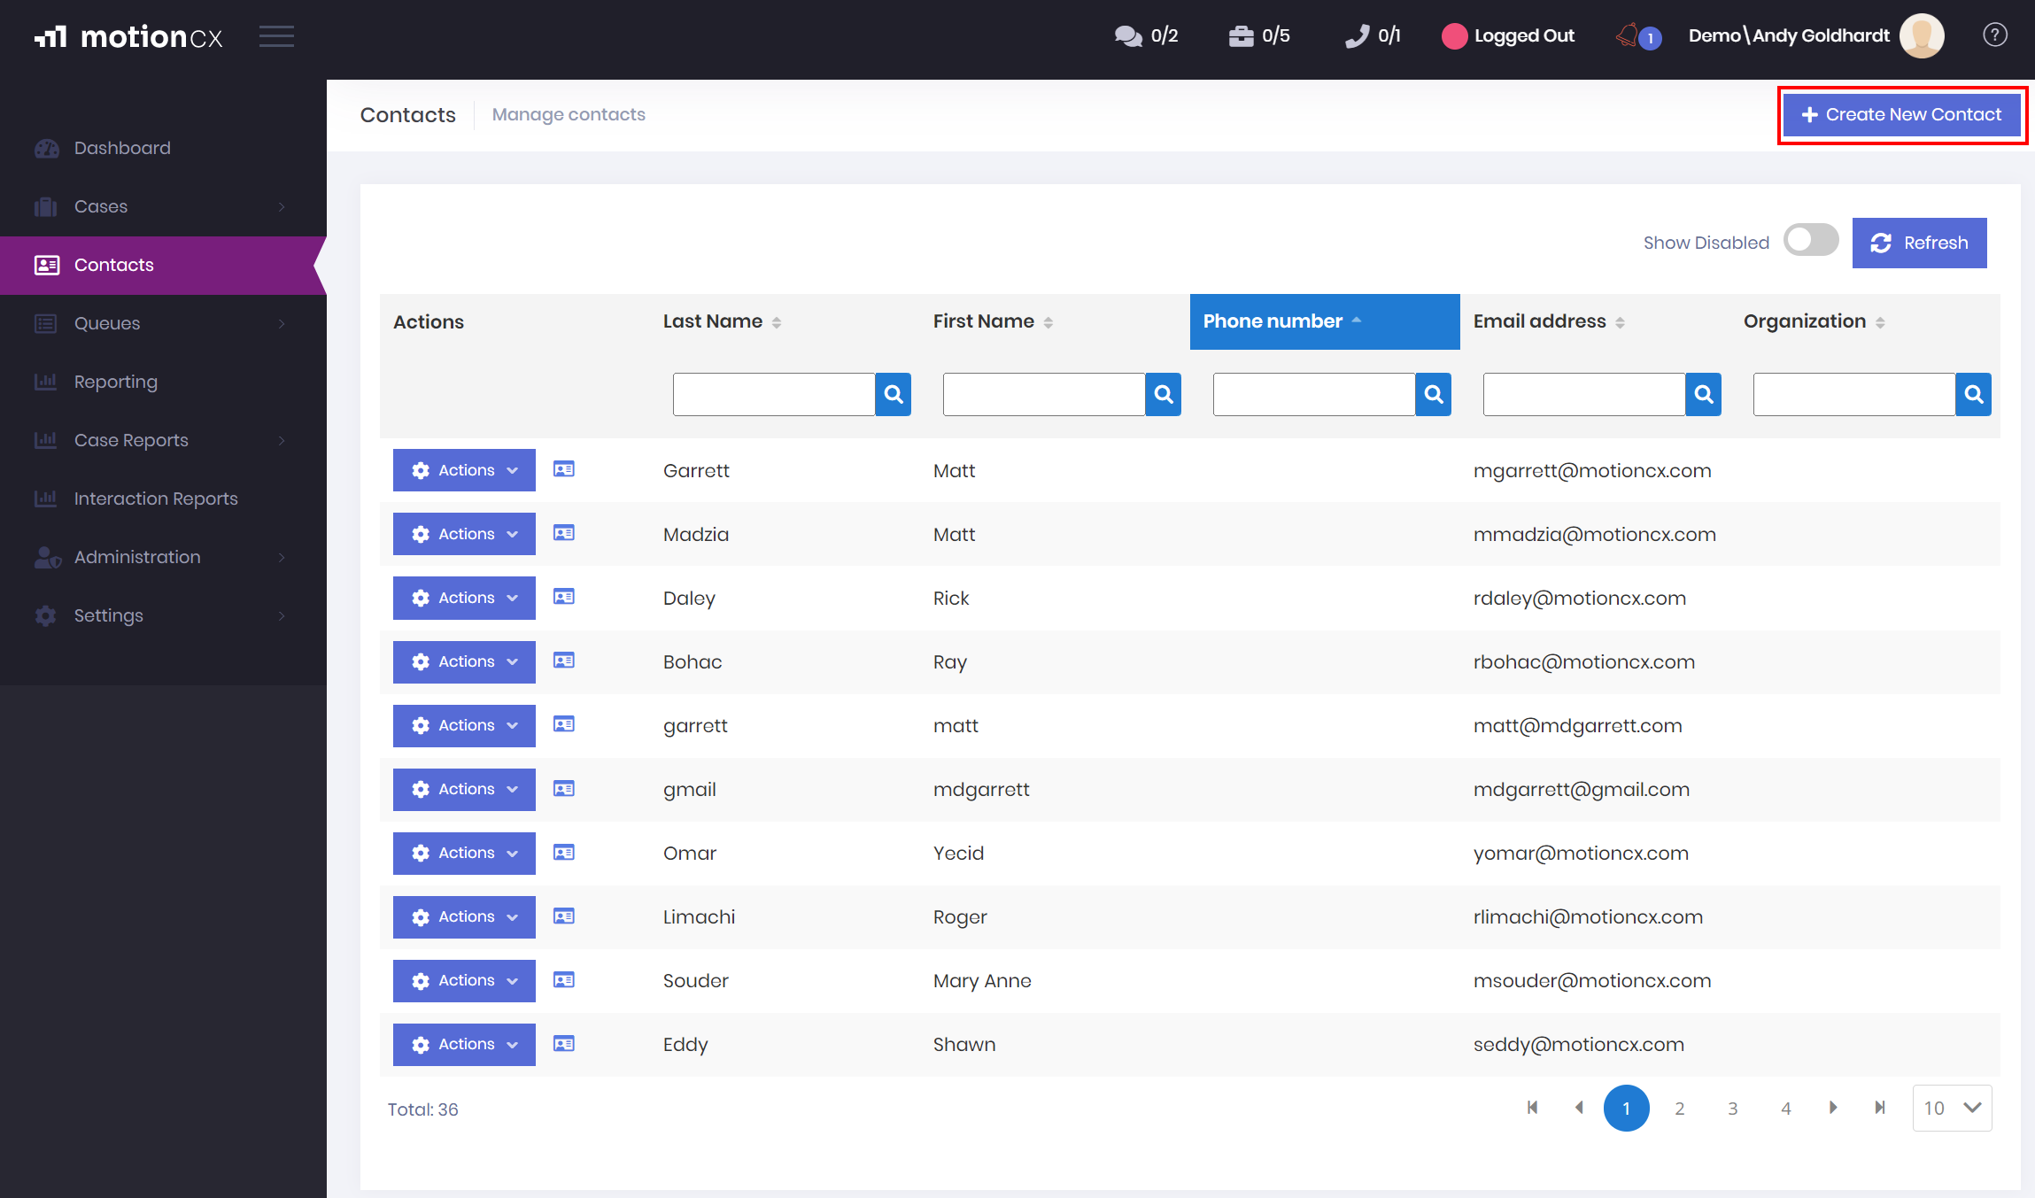Open the cases briefcase indicator 0/5
This screenshot has height=1198, width=2035.
click(1259, 35)
